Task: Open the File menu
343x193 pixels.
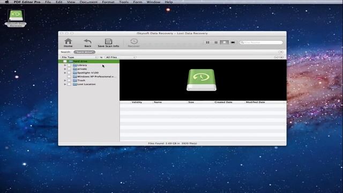Action: 48,2
